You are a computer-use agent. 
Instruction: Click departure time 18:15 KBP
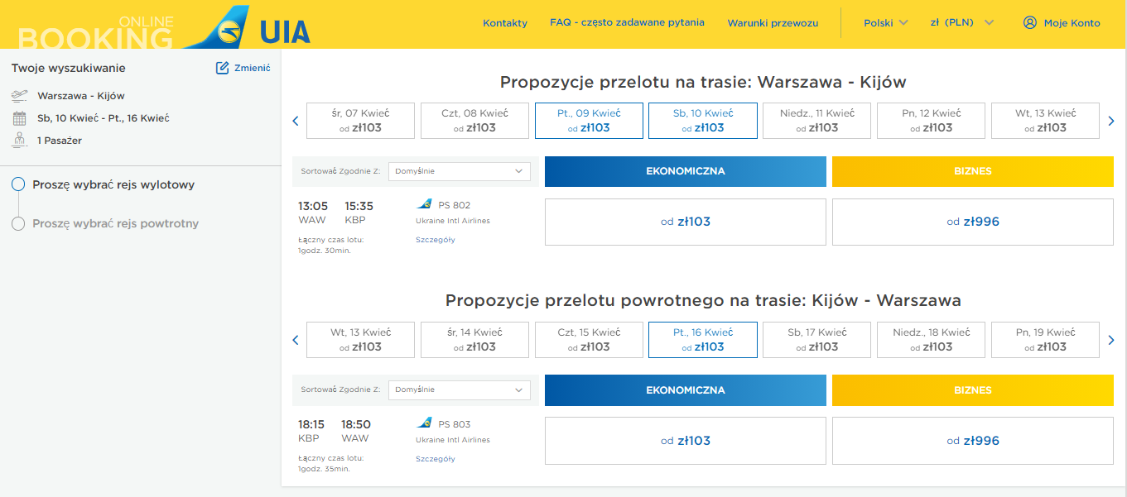[x=311, y=431]
